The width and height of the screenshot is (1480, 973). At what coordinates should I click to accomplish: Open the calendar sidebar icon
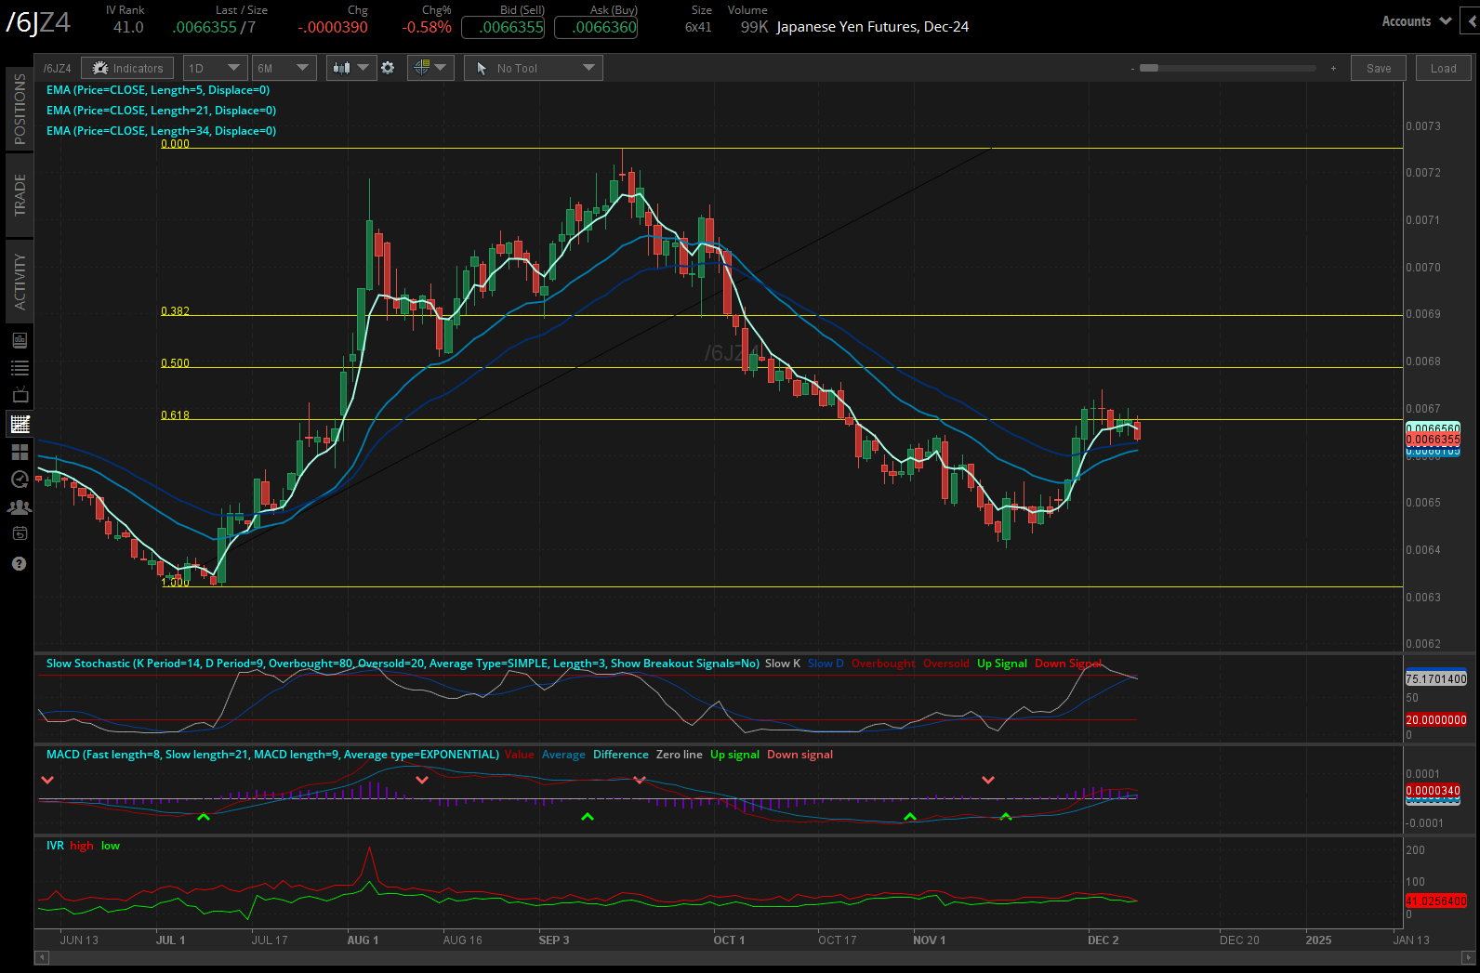tap(20, 533)
